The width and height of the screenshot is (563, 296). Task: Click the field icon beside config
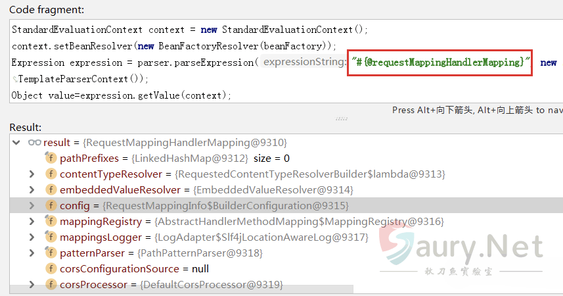(x=51, y=205)
